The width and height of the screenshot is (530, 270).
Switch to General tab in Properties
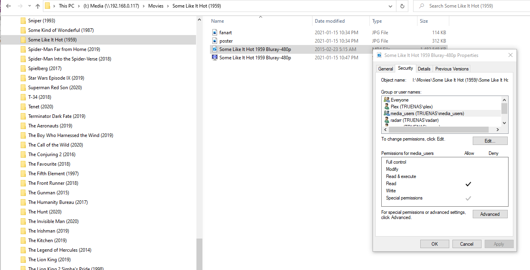tap(385, 69)
